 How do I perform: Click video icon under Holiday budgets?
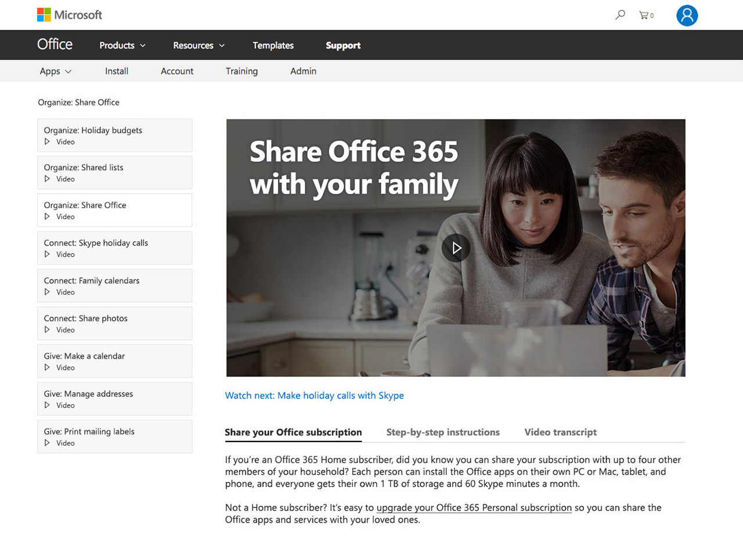click(x=48, y=142)
